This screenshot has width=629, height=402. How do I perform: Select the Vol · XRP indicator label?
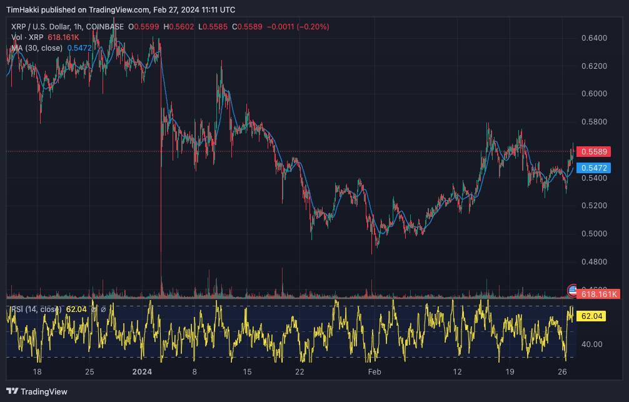[28, 38]
